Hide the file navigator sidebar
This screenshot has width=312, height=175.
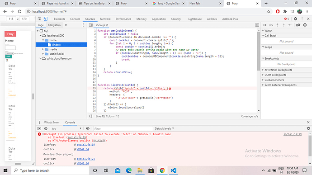(91, 25)
